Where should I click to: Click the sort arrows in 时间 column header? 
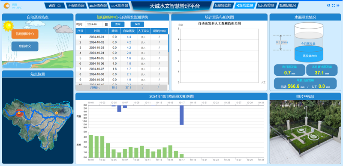[x=105, y=31]
